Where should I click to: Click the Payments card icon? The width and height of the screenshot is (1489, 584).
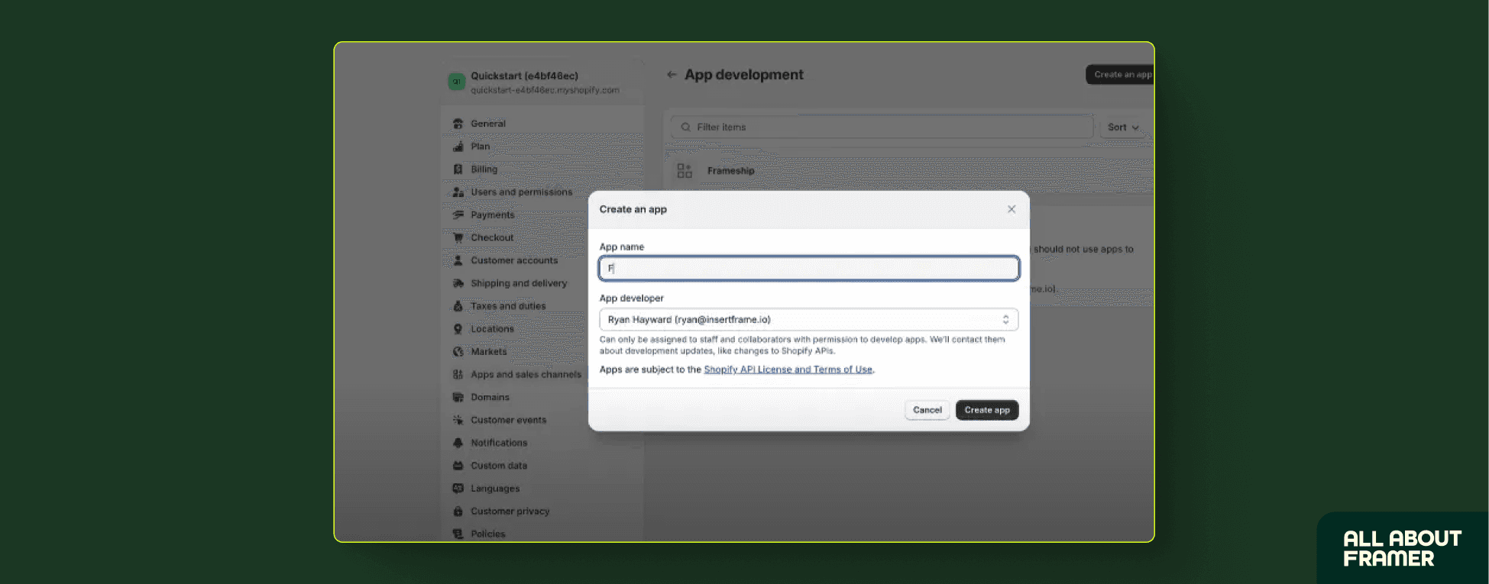pos(458,215)
